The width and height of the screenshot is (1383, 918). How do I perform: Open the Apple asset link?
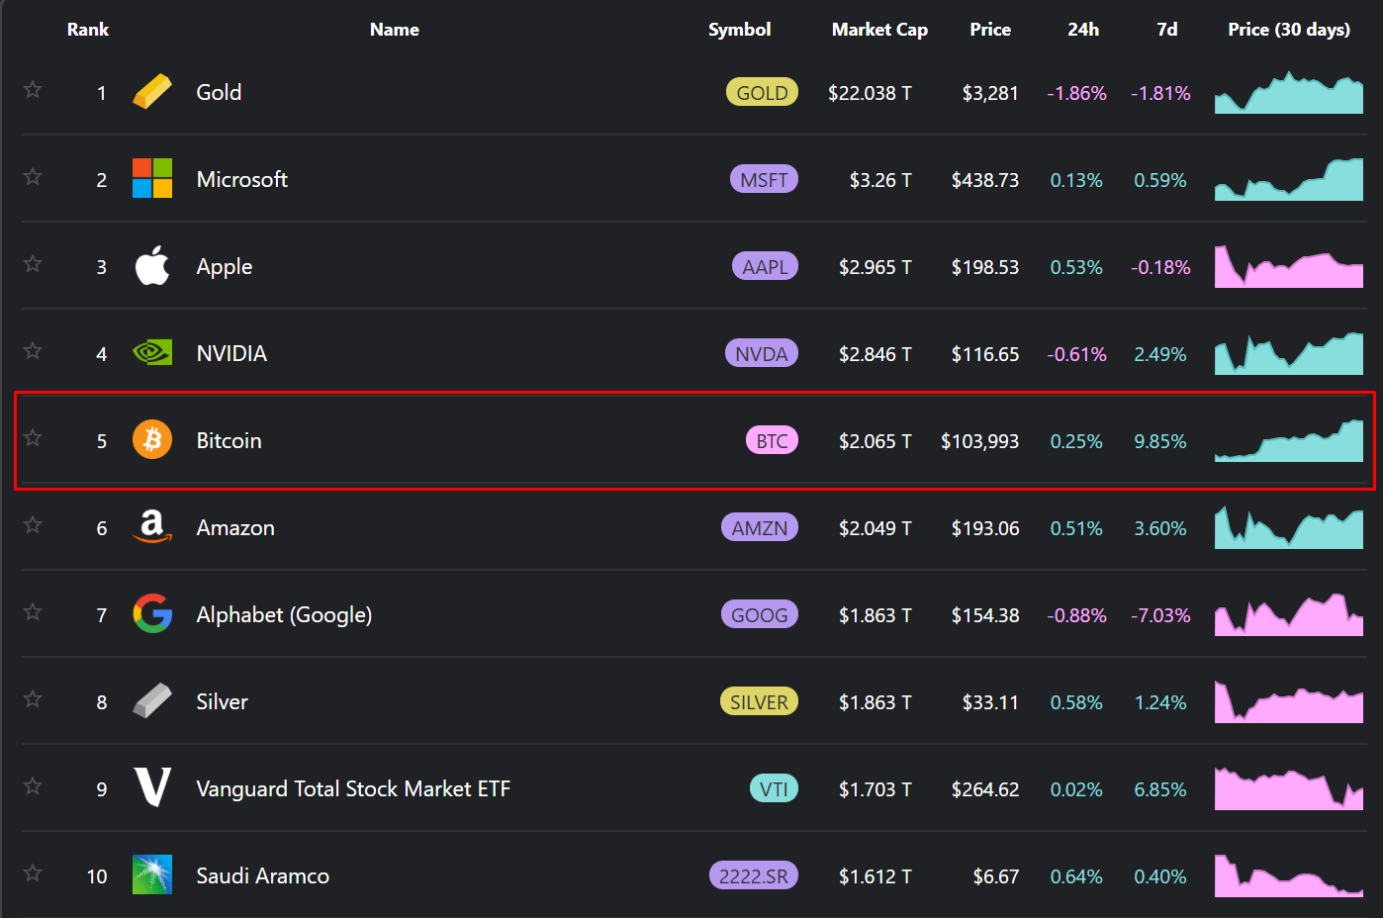coord(224,267)
